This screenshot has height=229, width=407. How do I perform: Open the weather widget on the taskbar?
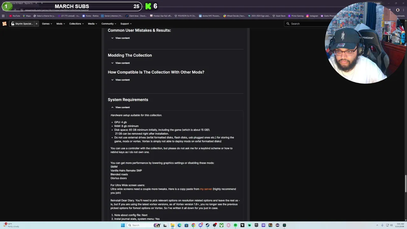point(11,225)
